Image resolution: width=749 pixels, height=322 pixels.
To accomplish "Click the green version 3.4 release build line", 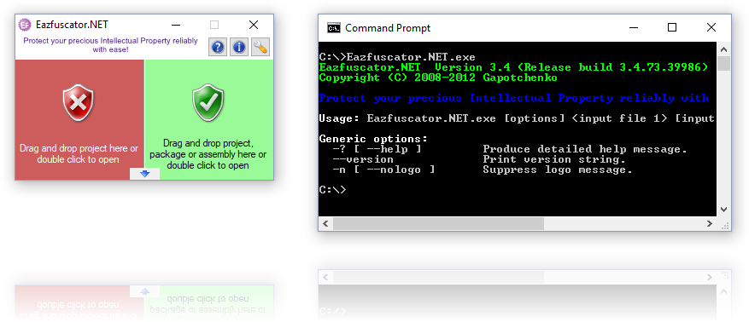I will pos(514,67).
